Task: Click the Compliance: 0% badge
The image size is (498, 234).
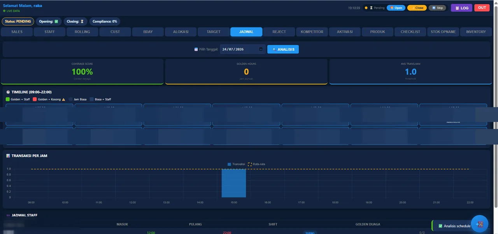Action: 105,21
